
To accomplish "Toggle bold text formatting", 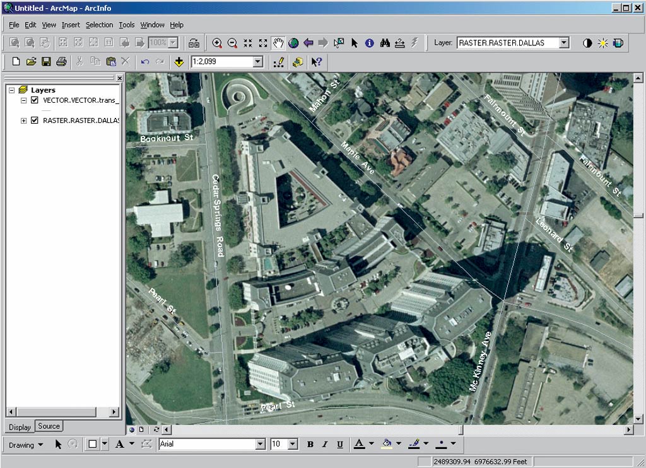I will [x=310, y=444].
